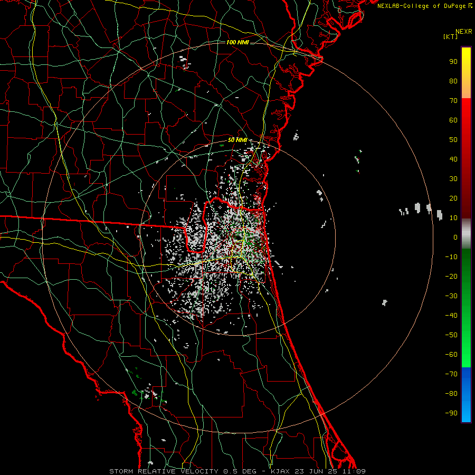Click the NEXLAB-College of DuPage header text
This screenshot has height=475, width=475.
click(x=422, y=6)
